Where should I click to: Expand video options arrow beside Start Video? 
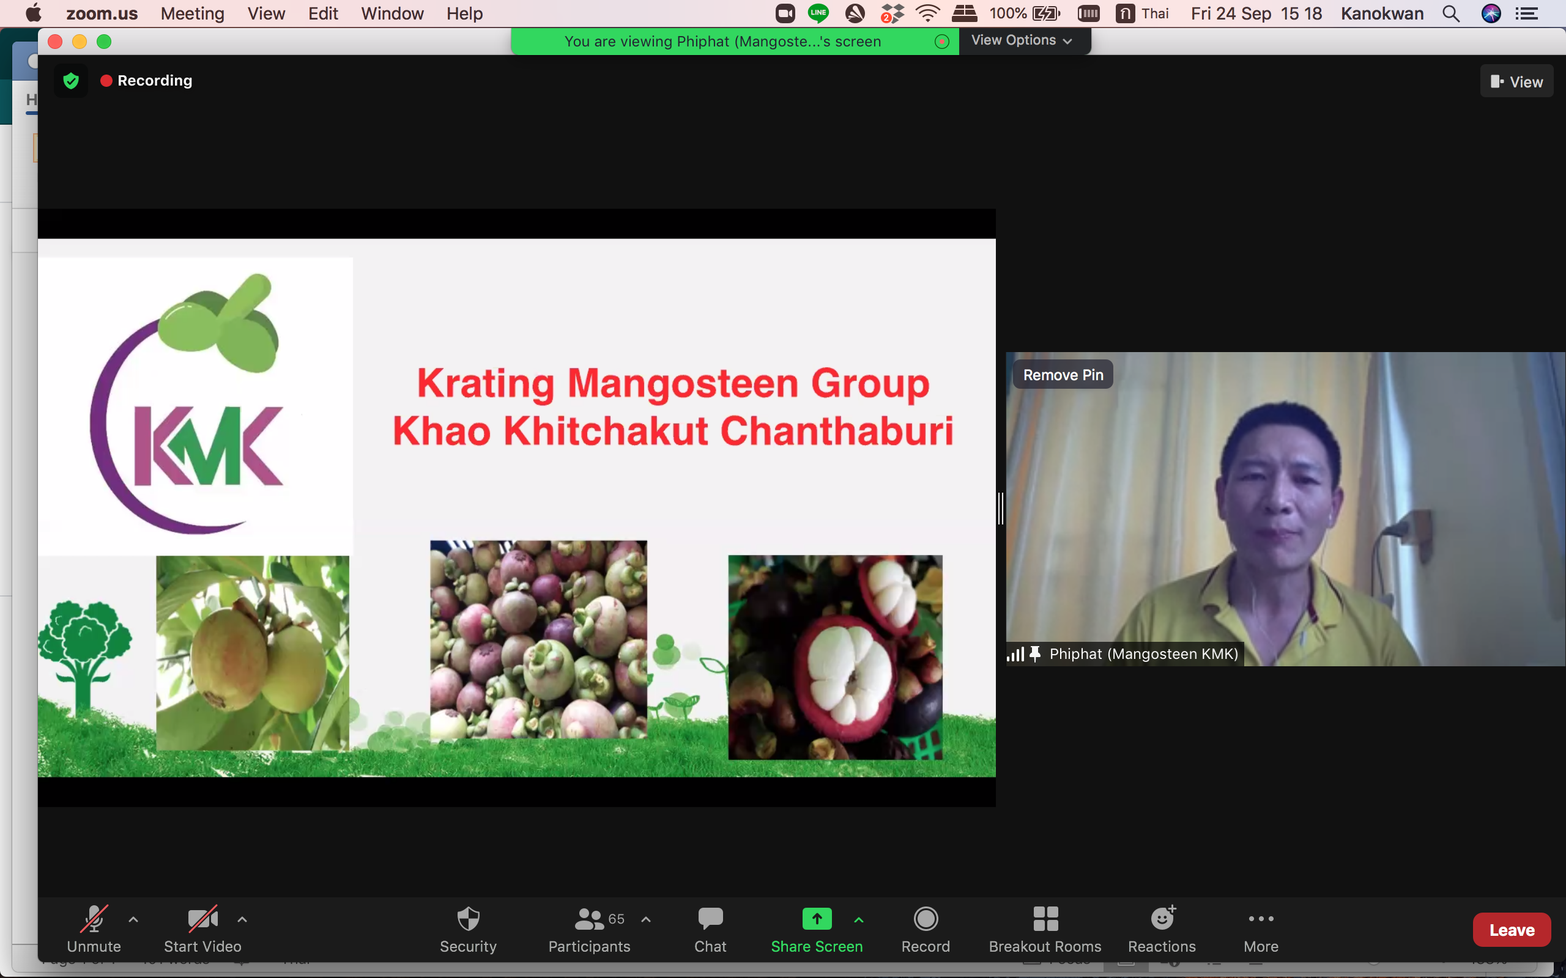(x=242, y=919)
